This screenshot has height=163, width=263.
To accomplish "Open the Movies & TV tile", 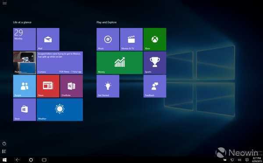I will click(x=131, y=39).
